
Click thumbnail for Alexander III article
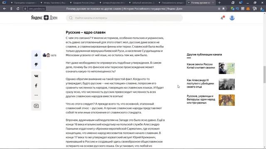coord(227,84)
